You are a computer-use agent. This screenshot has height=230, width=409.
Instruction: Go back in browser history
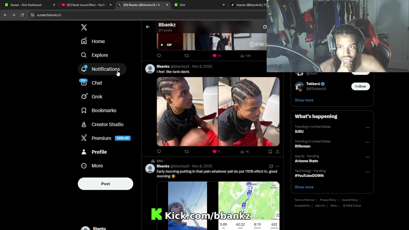coord(5,15)
